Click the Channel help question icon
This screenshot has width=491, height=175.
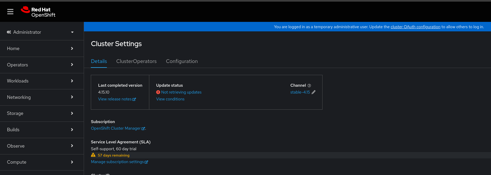pos(309,86)
